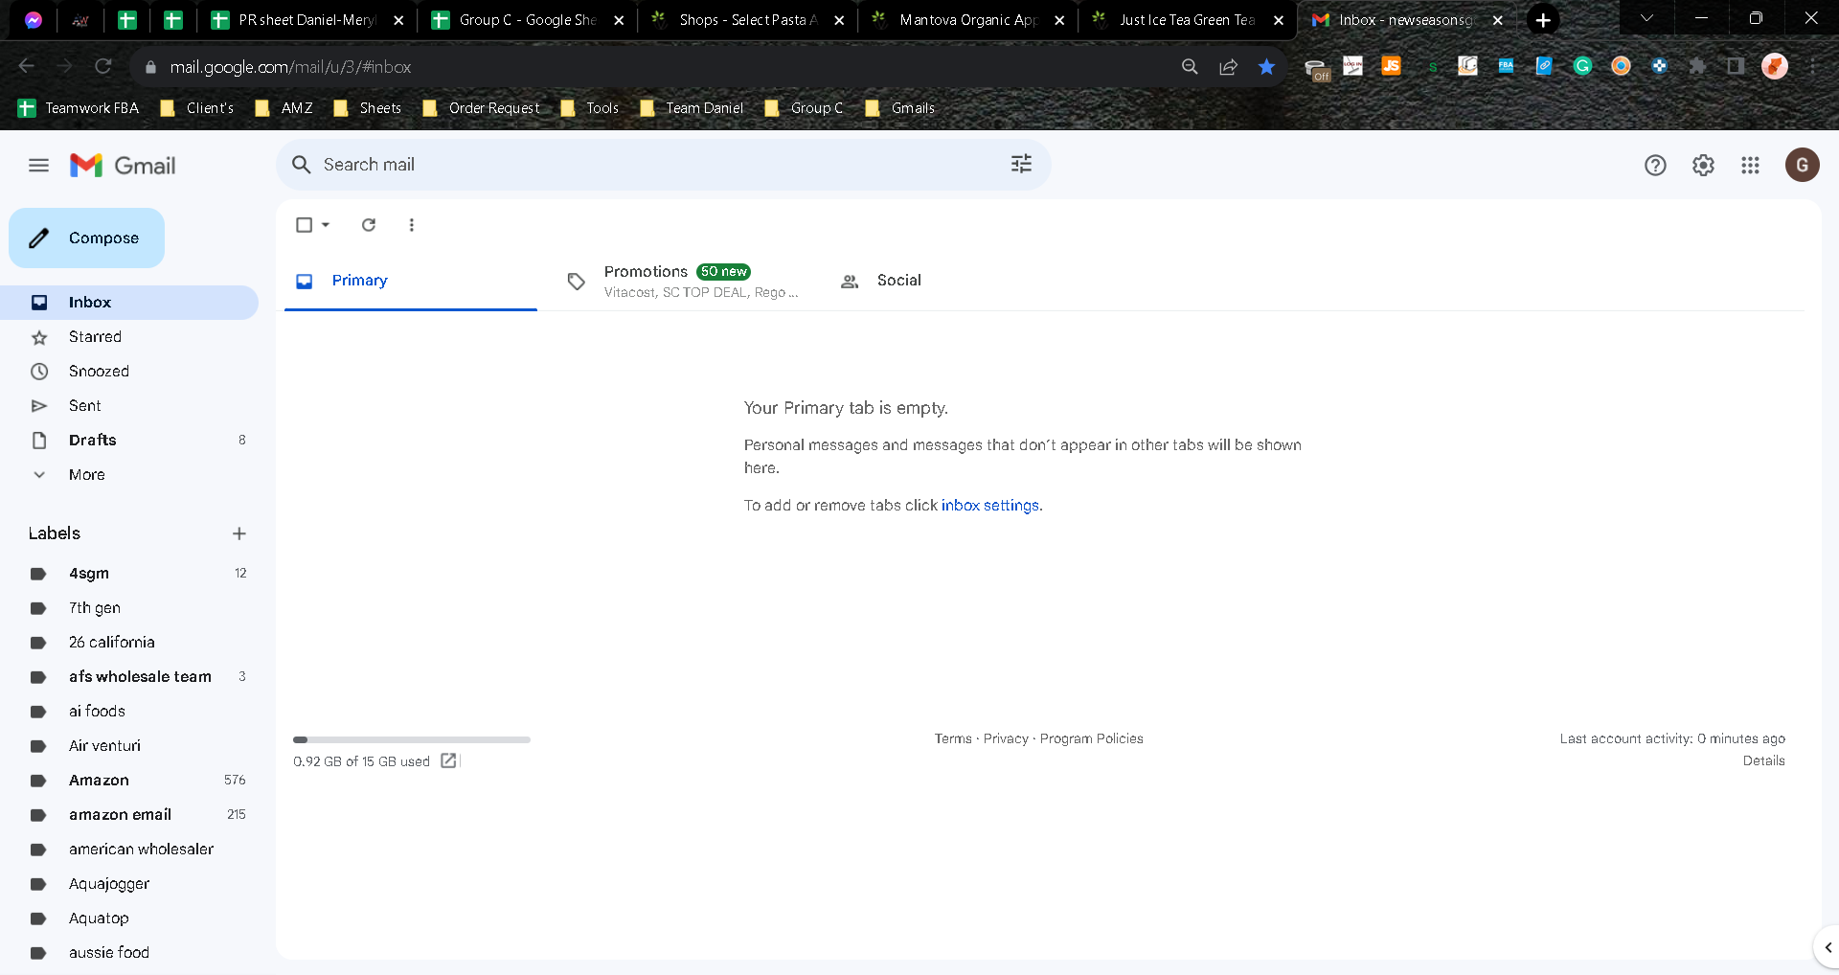The height and width of the screenshot is (975, 1839).
Task: Open the amazon email label
Action: pyautogui.click(x=129, y=815)
